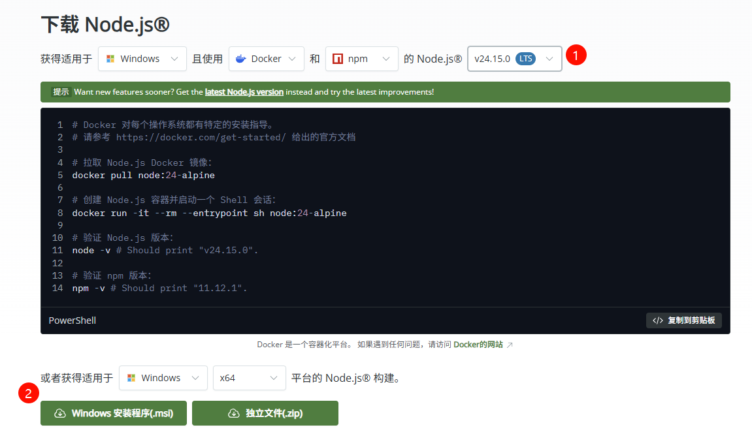Click the Windows logo in bottom dropdown
752x436 pixels.
(x=131, y=378)
